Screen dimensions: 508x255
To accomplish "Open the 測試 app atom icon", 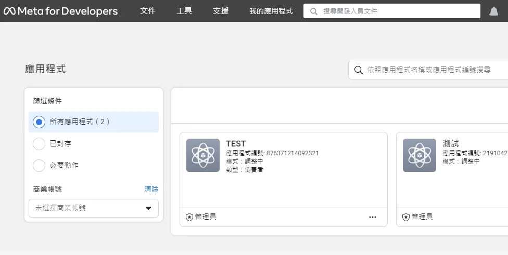I will (419, 155).
